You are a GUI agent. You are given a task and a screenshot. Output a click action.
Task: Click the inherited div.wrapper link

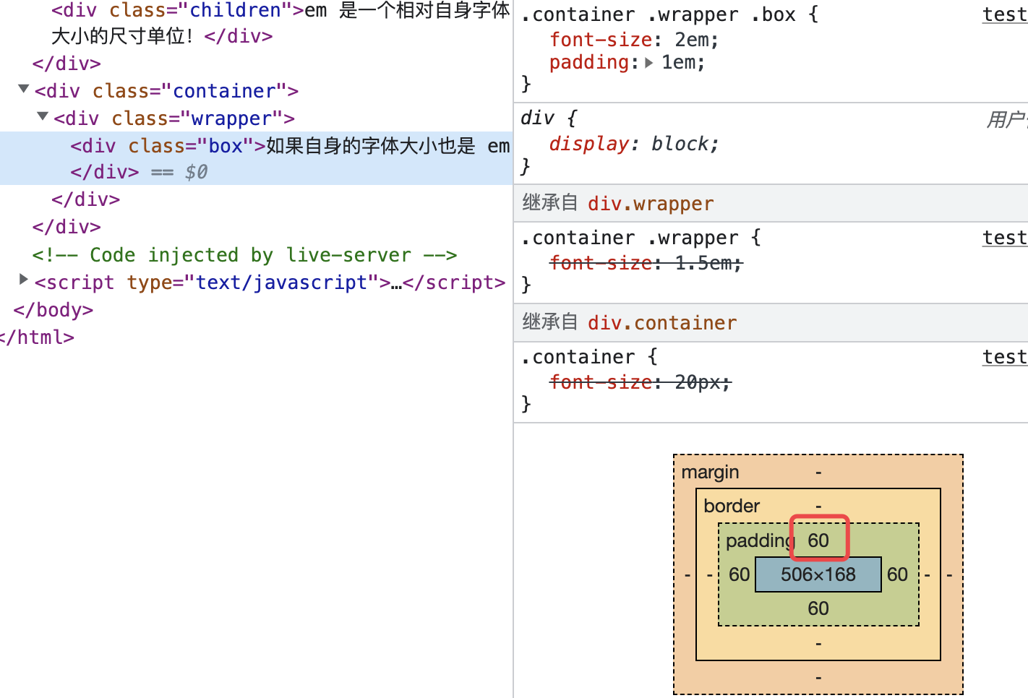[x=651, y=204]
